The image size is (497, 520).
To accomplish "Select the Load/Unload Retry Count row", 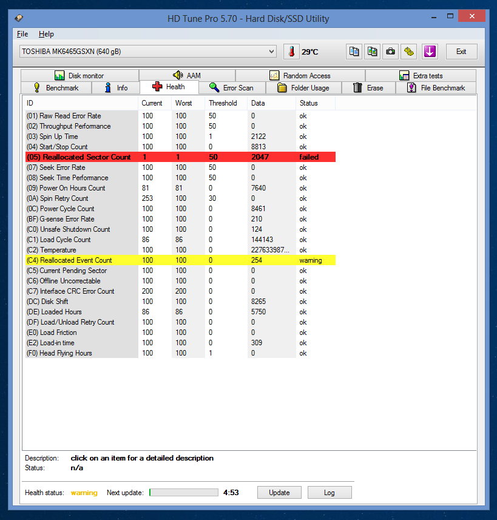I will click(180, 322).
